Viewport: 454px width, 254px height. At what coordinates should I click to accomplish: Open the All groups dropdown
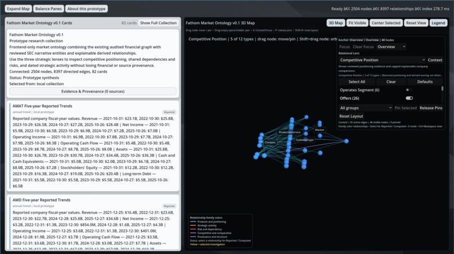[366, 108]
